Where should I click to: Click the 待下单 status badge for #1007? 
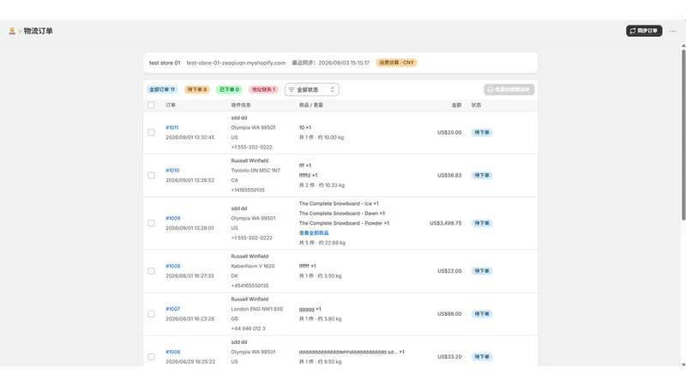[482, 314]
